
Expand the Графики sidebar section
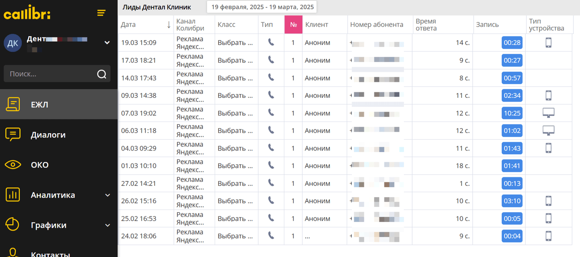click(x=107, y=226)
